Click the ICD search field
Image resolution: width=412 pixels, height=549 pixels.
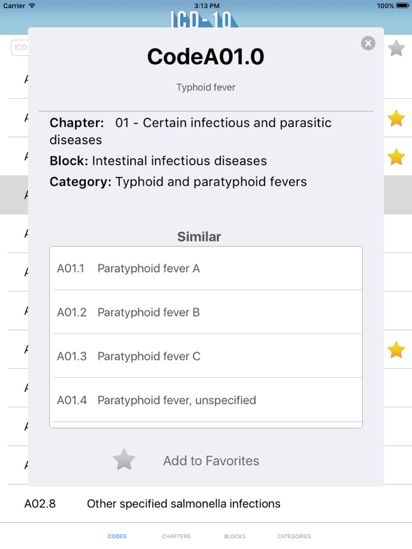[x=20, y=47]
